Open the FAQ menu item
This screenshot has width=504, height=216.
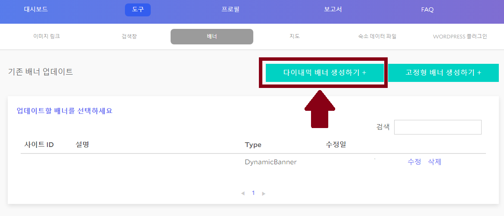click(427, 9)
